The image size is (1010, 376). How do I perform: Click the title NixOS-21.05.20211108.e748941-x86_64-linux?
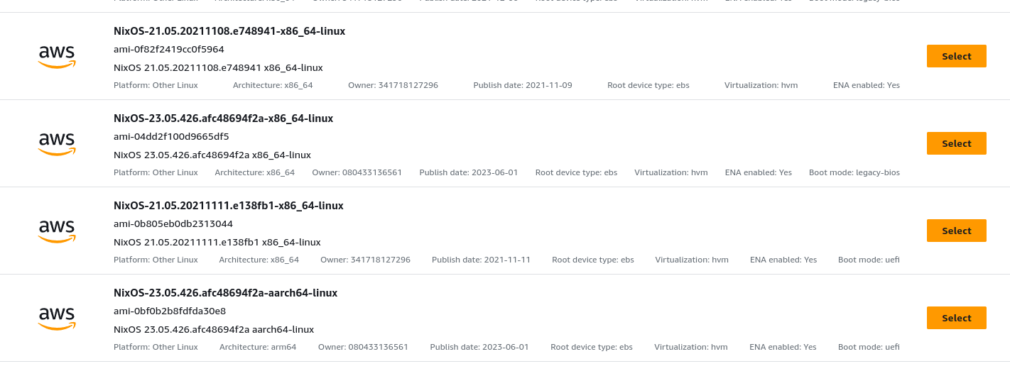(229, 31)
